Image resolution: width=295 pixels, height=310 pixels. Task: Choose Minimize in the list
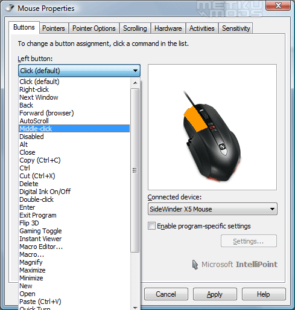point(74,278)
